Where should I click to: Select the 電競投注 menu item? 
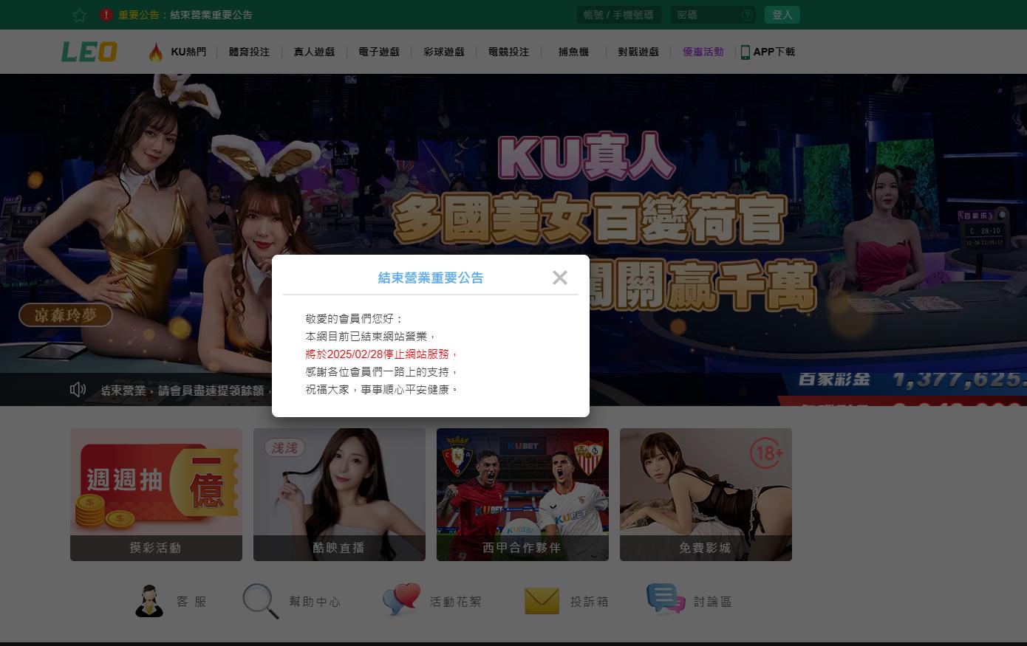[x=508, y=52]
